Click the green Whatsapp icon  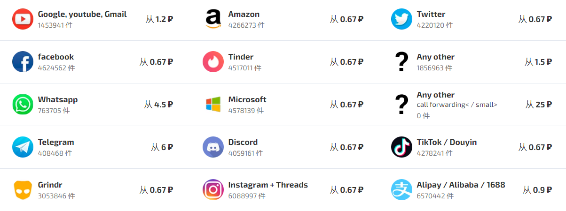(23, 105)
